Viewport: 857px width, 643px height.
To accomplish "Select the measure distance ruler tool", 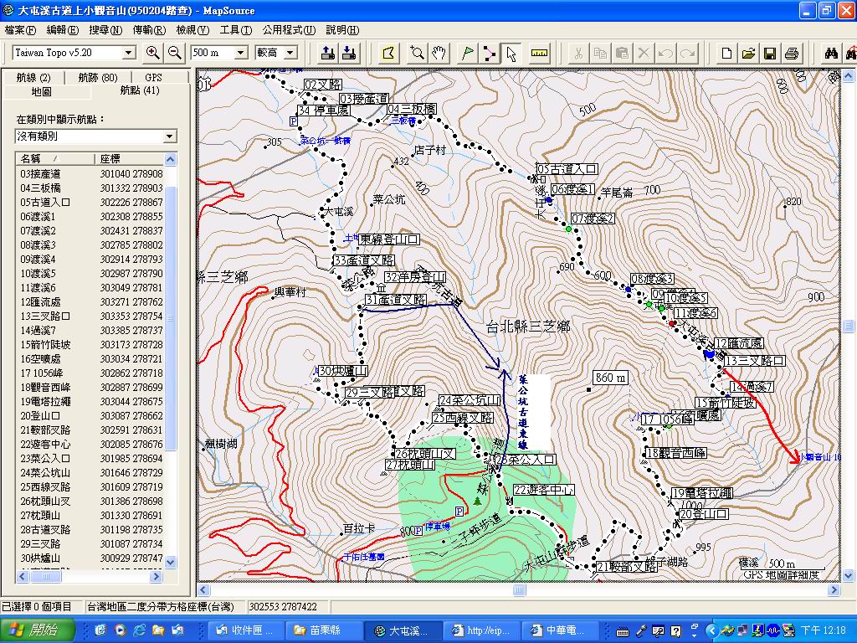I will point(539,53).
